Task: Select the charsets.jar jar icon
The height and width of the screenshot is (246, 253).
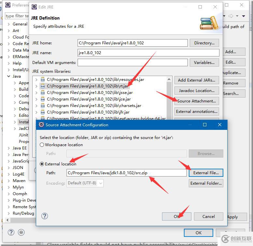Action: 43,106
